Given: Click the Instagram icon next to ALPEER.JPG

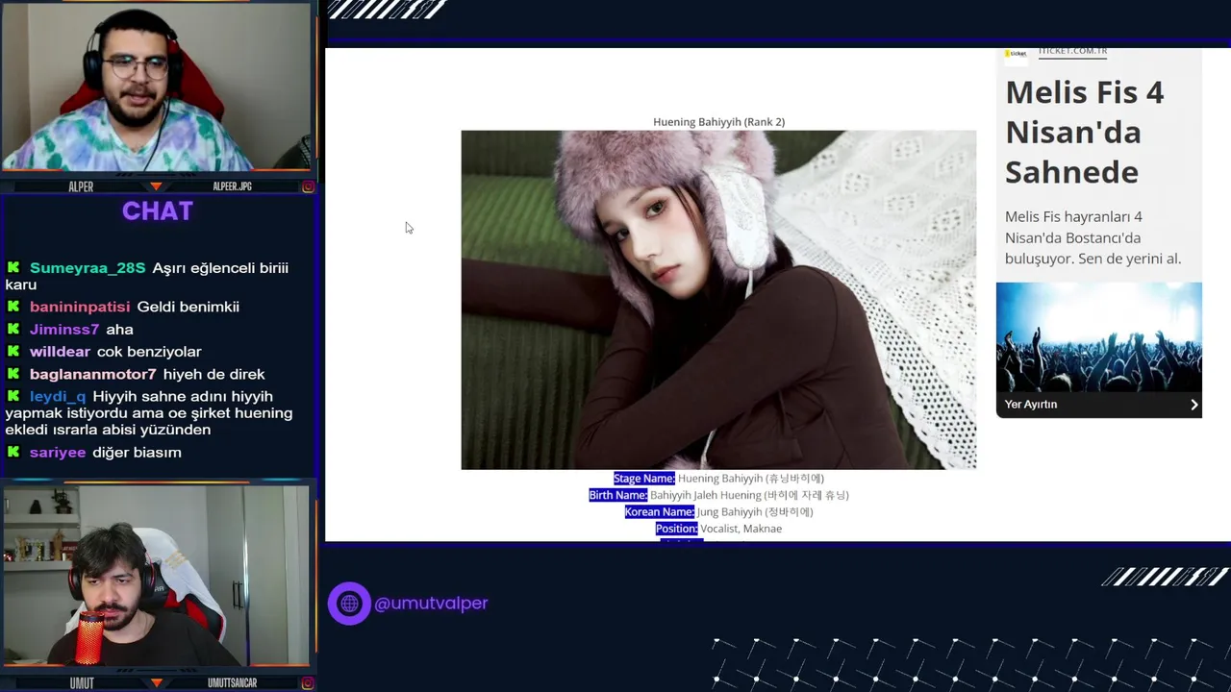Looking at the screenshot, I should 308,186.
